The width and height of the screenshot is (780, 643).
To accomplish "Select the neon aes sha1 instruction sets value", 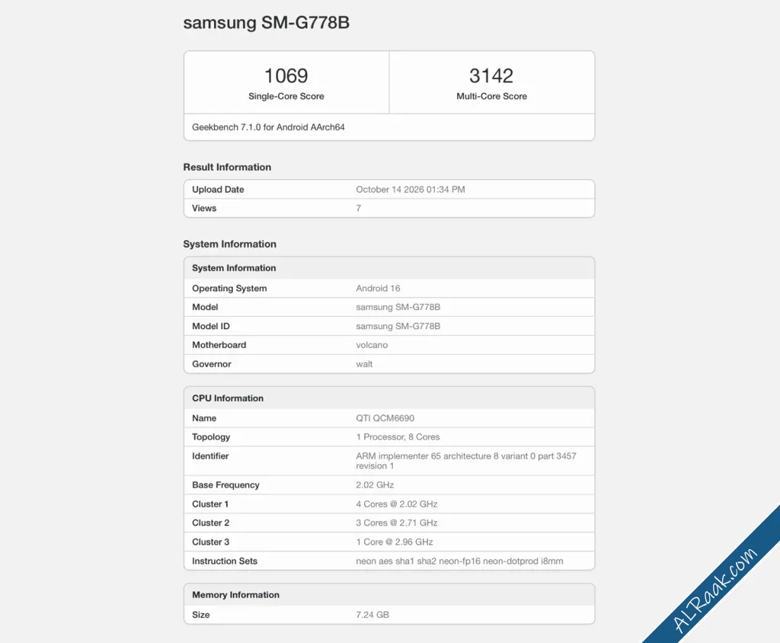I will [459, 561].
